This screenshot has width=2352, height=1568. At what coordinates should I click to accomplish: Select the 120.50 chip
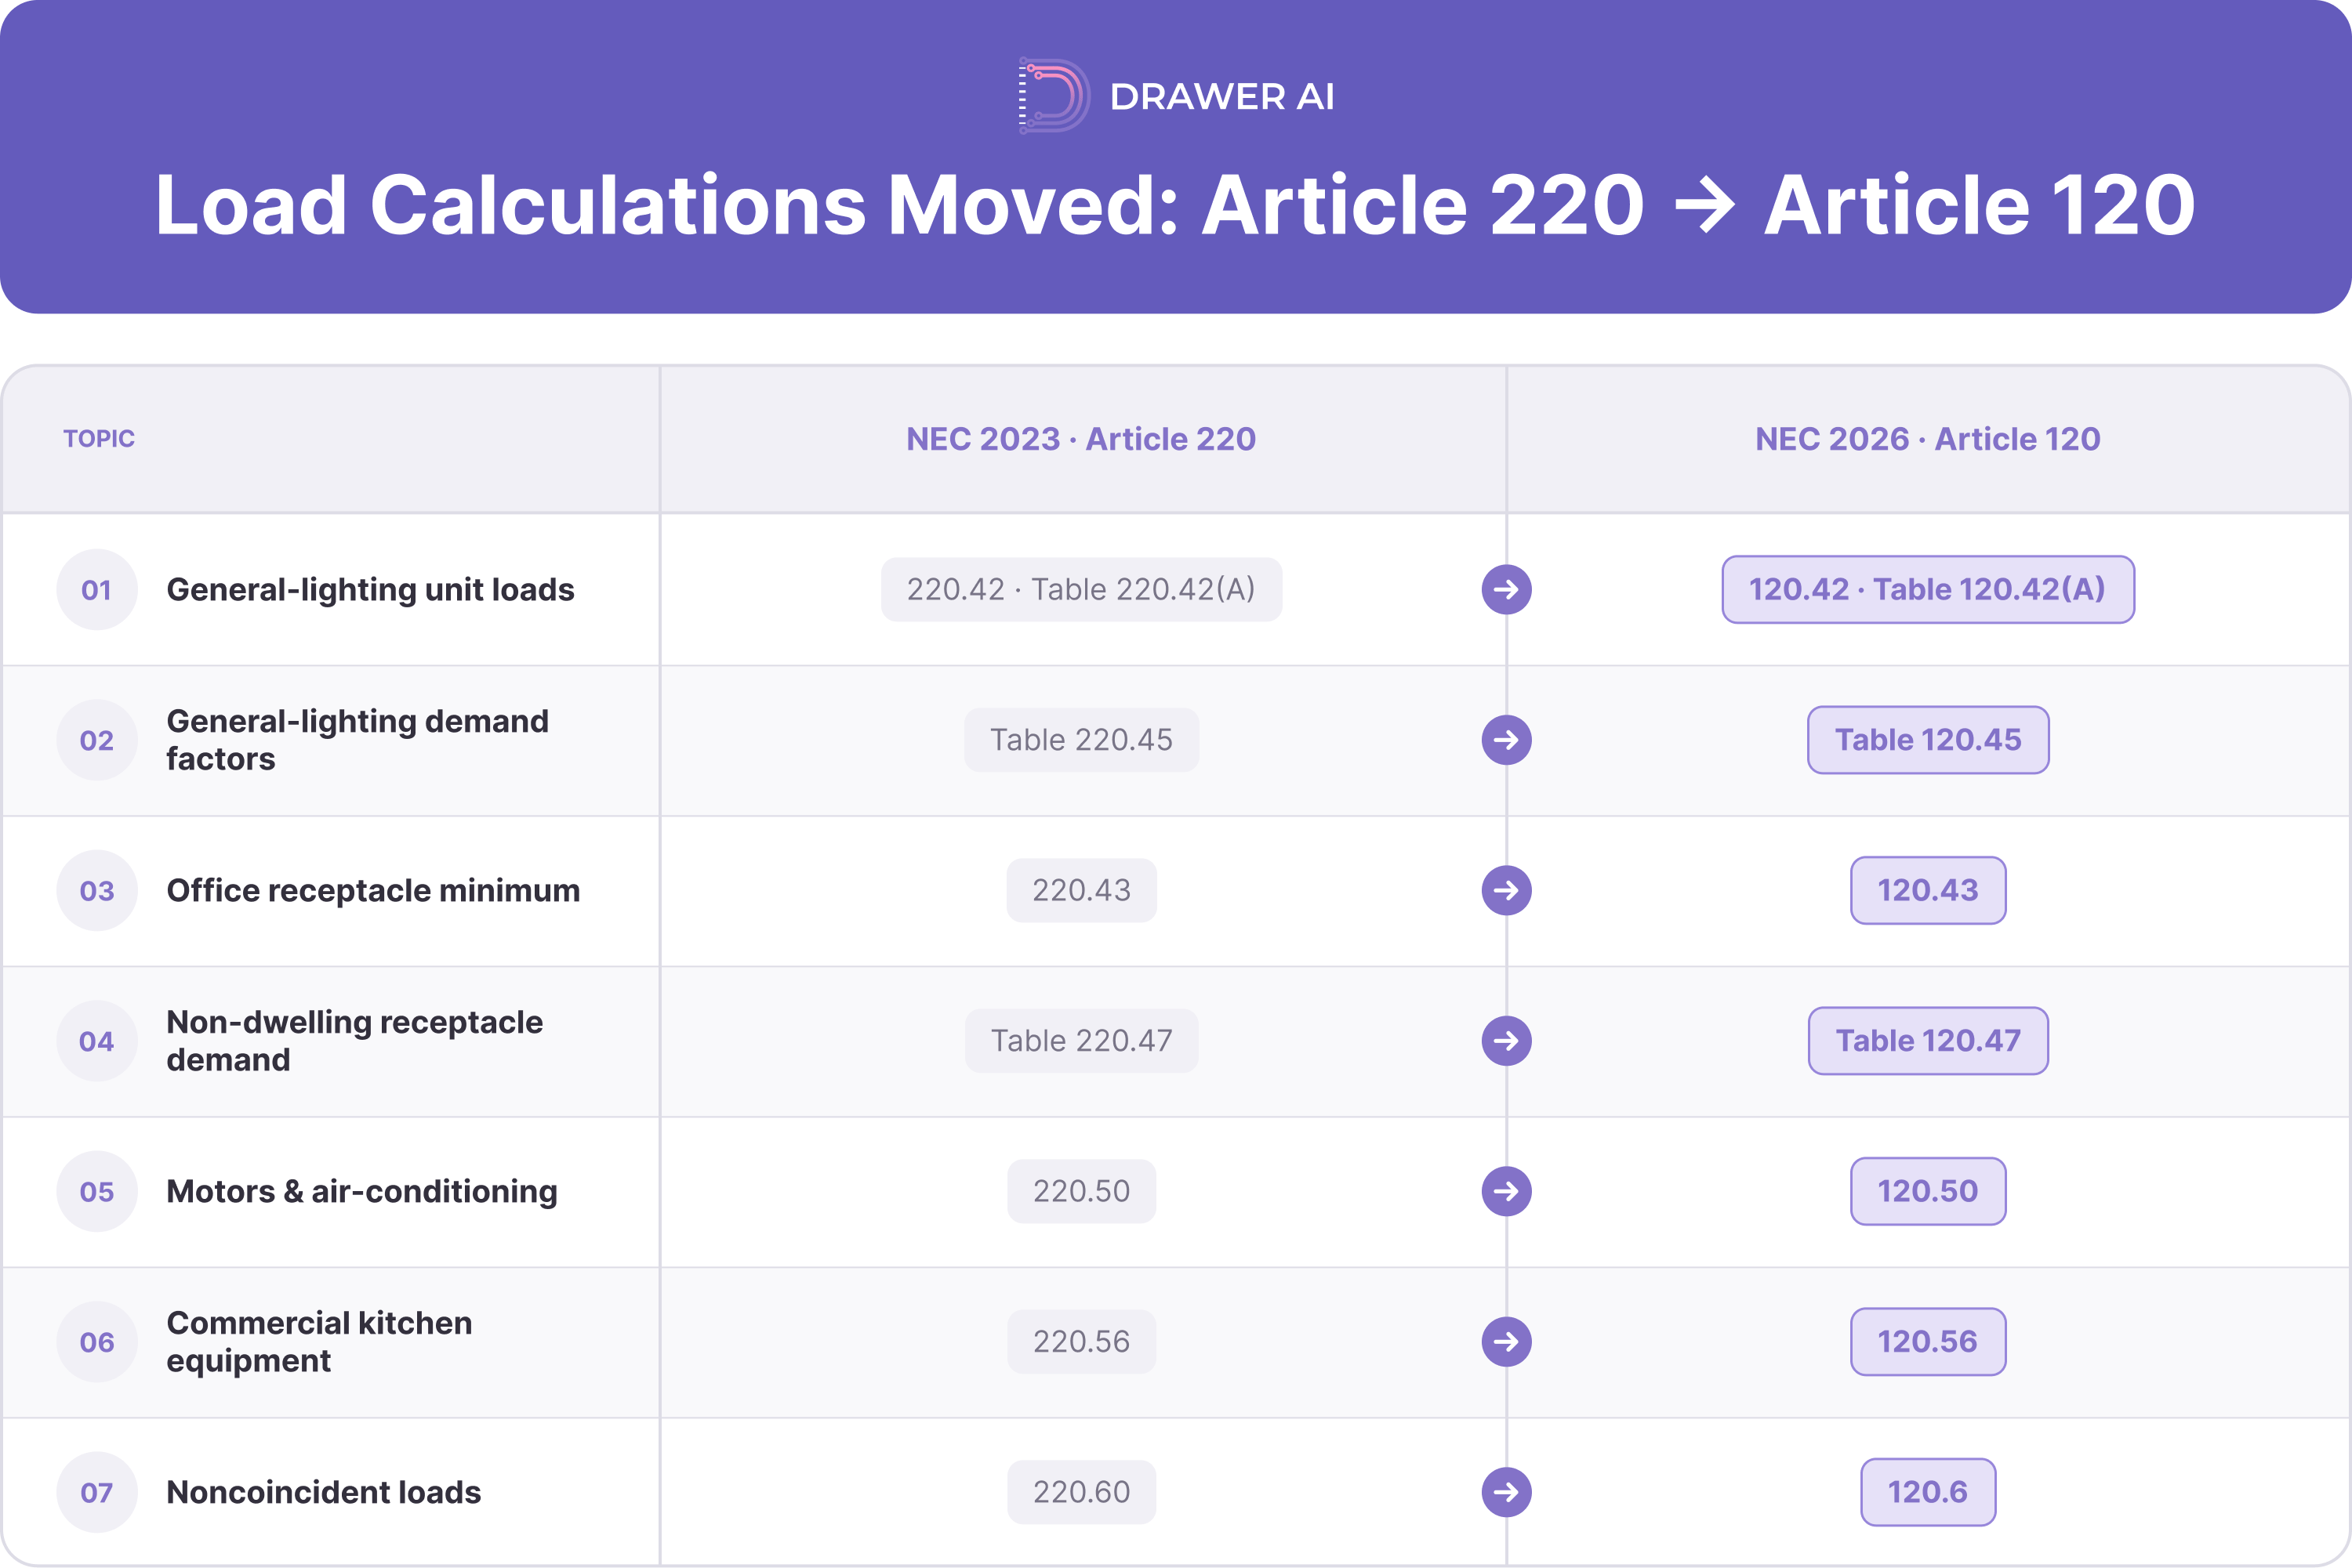click(x=1928, y=1191)
